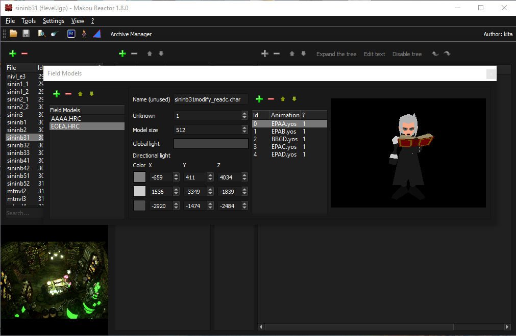Click stepper of Y value 411
This screenshot has height=336, width=516.
click(210, 177)
